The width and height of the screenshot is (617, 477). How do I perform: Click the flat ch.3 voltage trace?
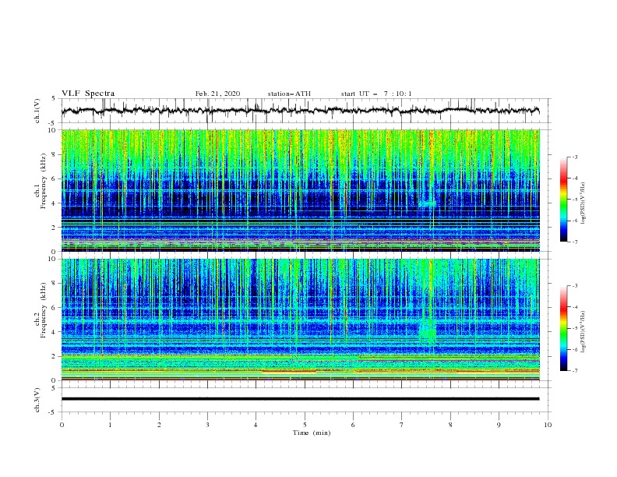pyautogui.click(x=300, y=399)
